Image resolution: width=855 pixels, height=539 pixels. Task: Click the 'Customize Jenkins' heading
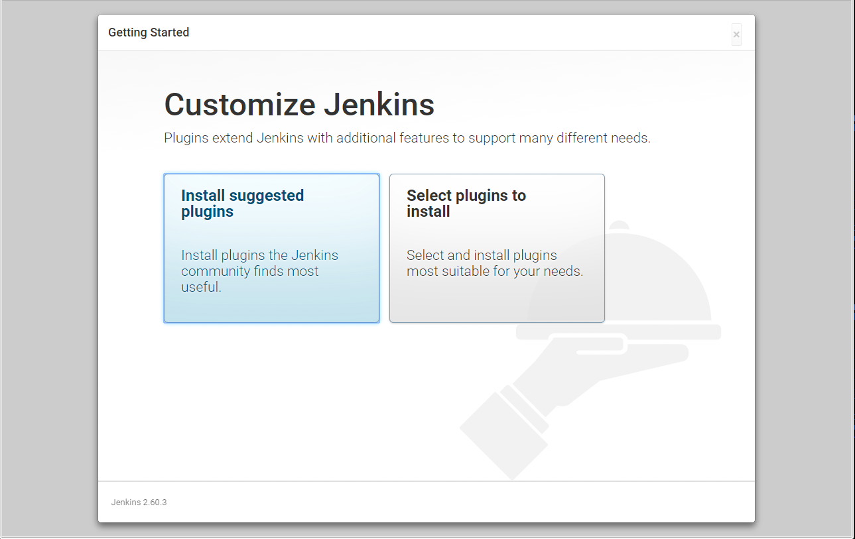click(x=299, y=105)
